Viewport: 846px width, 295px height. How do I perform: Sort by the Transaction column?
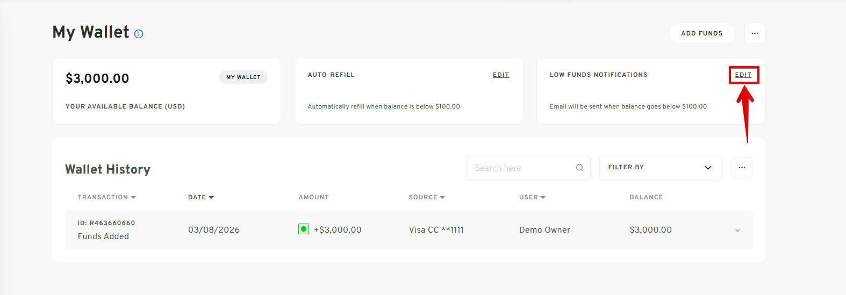coord(106,197)
